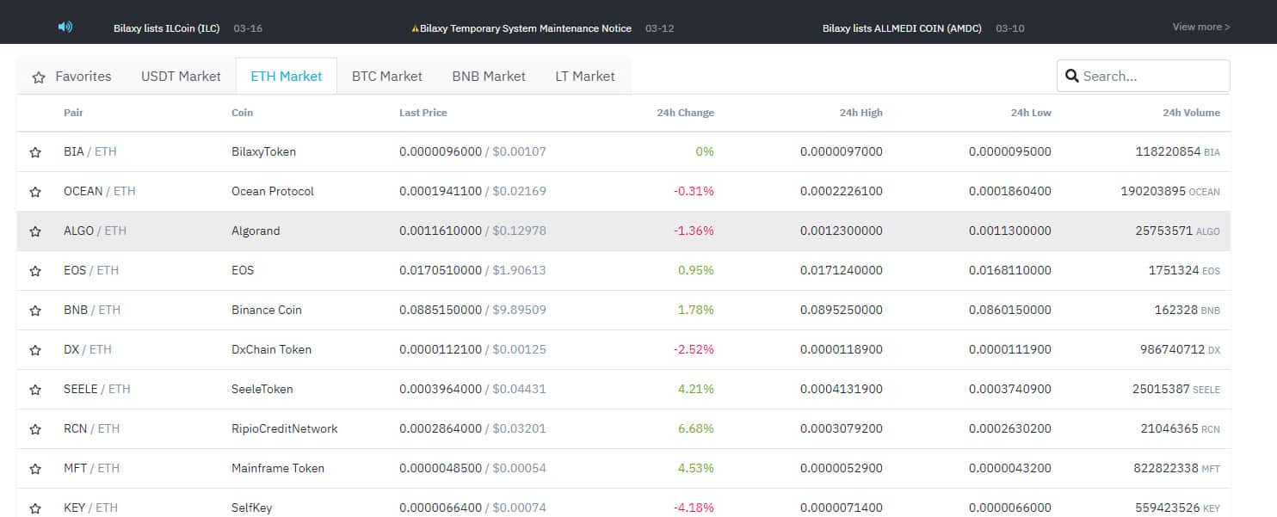This screenshot has height=517, width=1277.
Task: Open the BNB / ETH trading pair
Action: coord(92,310)
